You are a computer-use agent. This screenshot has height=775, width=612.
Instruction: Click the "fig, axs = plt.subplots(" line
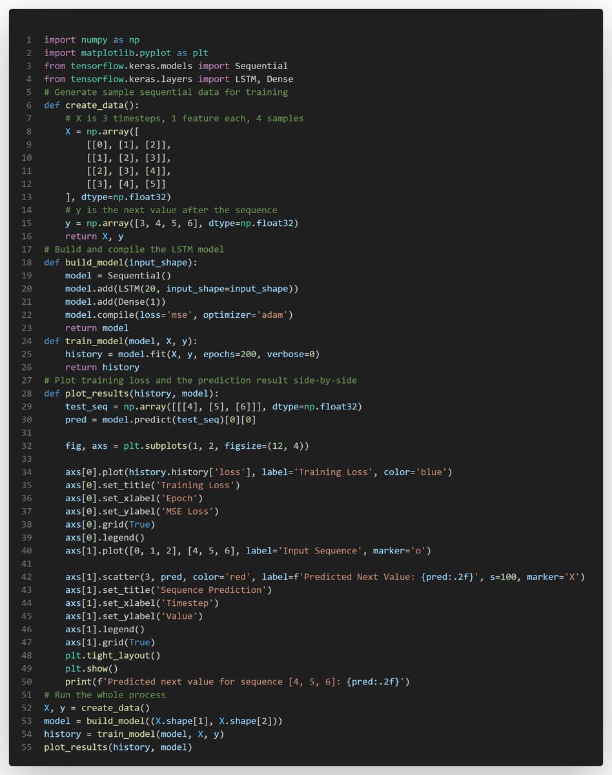pyautogui.click(x=187, y=445)
